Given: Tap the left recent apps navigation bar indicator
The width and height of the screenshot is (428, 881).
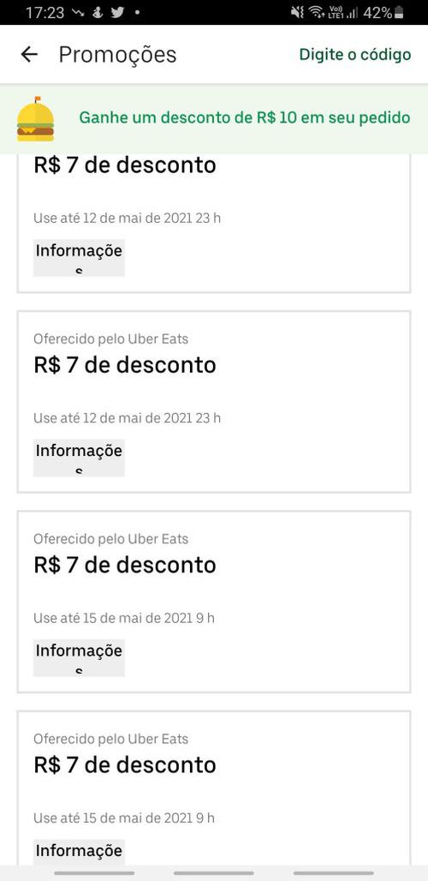Looking at the screenshot, I should [x=94, y=873].
